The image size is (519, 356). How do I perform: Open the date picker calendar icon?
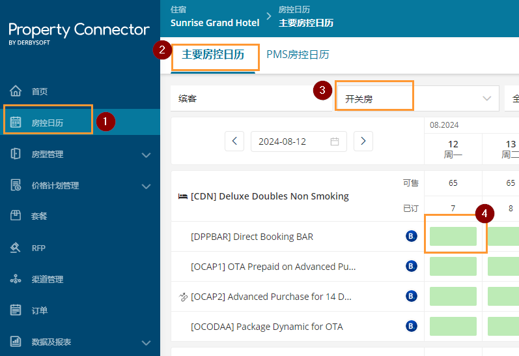(x=335, y=141)
